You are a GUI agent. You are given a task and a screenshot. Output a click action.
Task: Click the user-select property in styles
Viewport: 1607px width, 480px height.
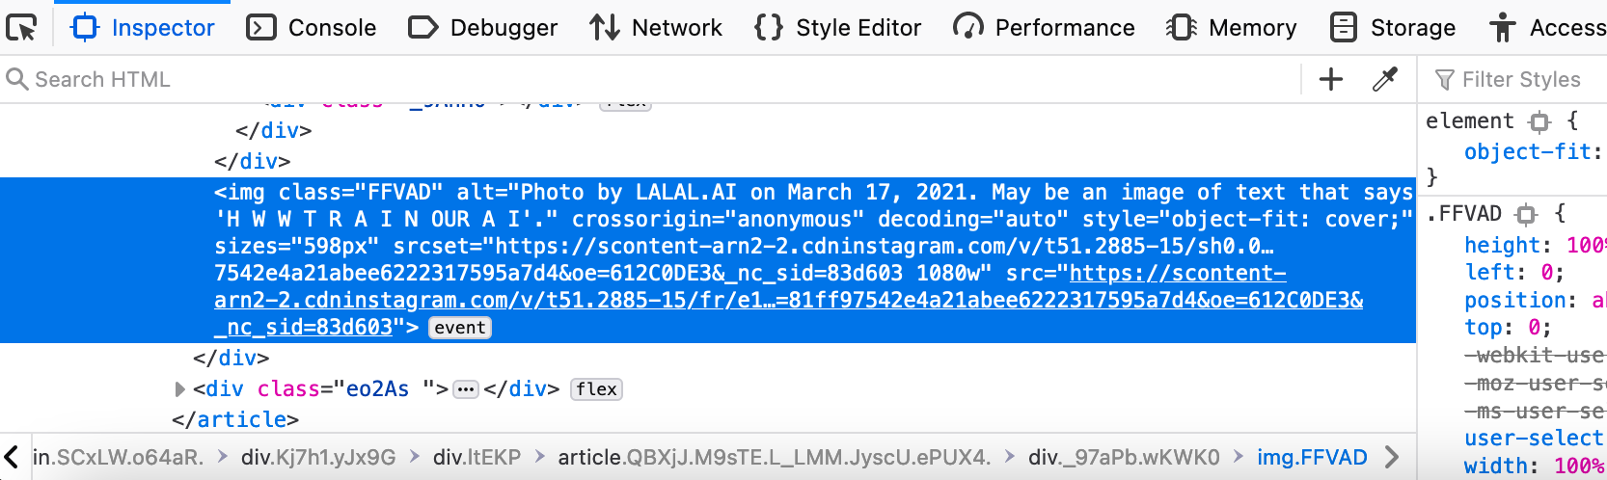pyautogui.click(x=1534, y=439)
